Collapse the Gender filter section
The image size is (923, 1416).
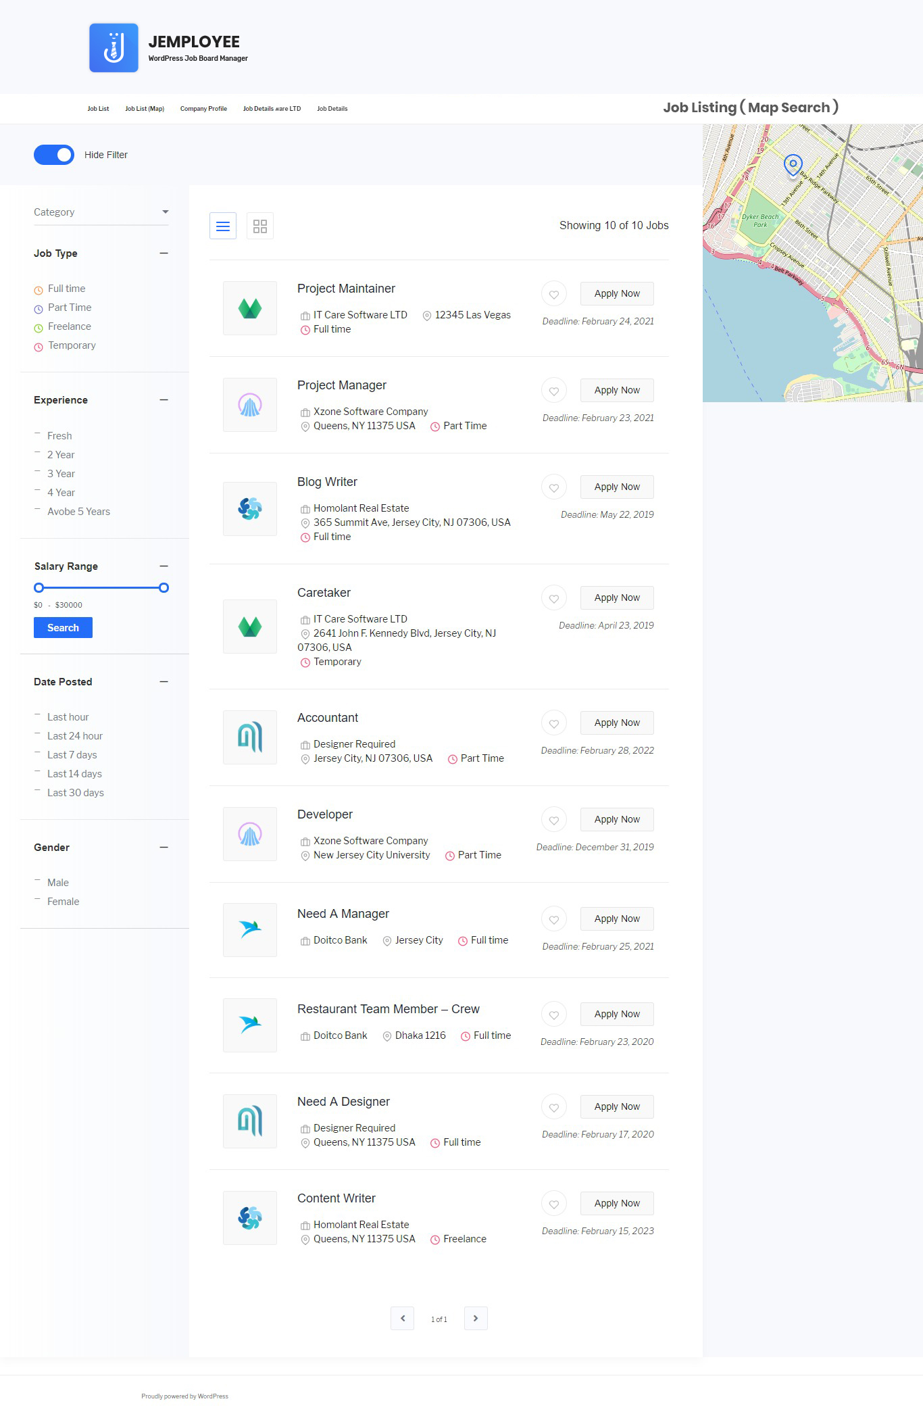164,848
